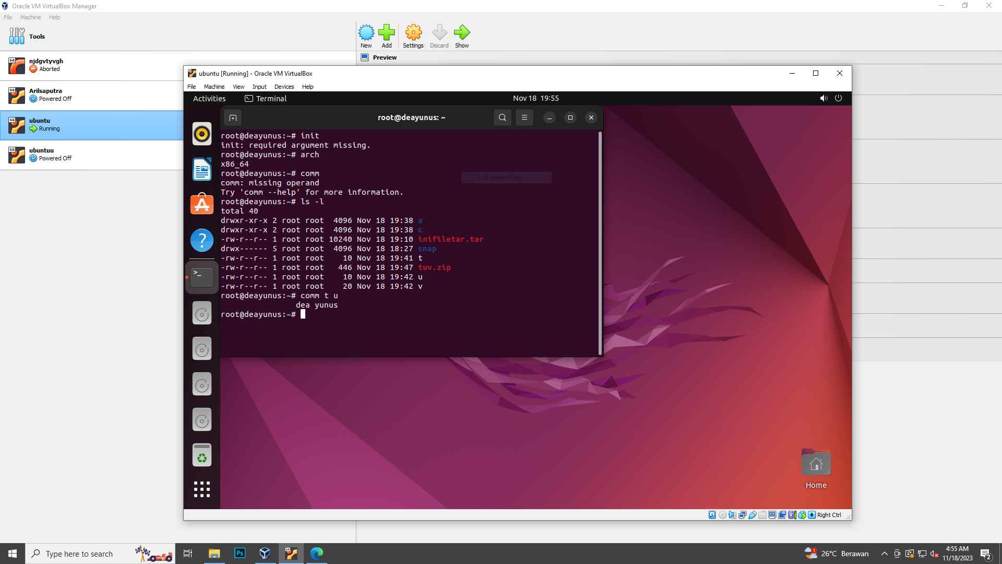Open File menu in VirtualBox Manager
The height and width of the screenshot is (564, 1002).
tap(8, 17)
